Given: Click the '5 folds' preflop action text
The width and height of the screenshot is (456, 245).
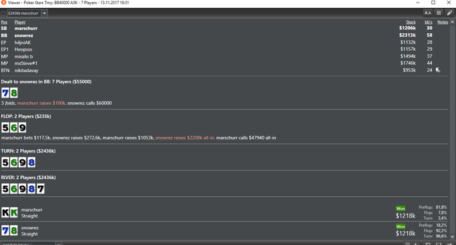Looking at the screenshot, I should [x=8, y=103].
